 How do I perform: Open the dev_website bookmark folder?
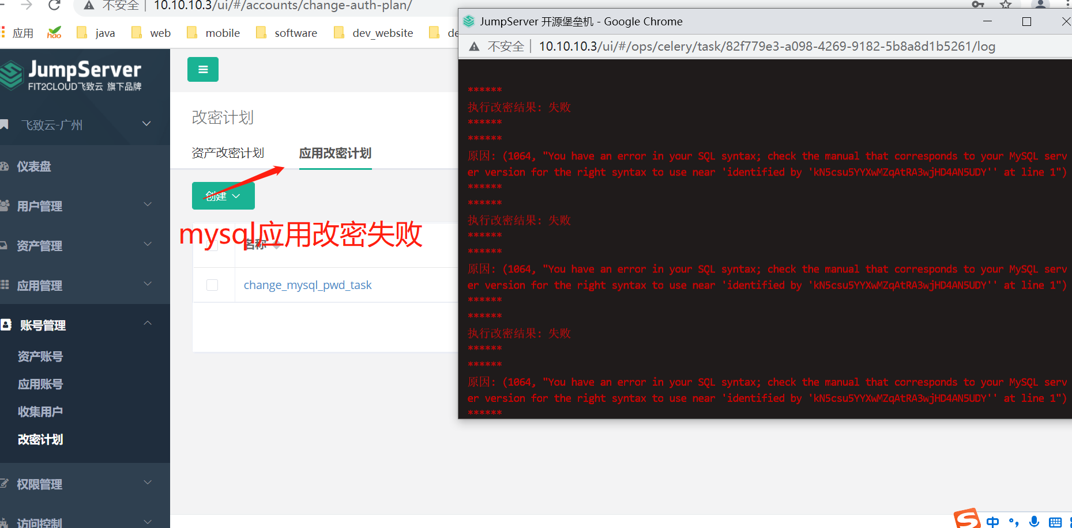374,33
